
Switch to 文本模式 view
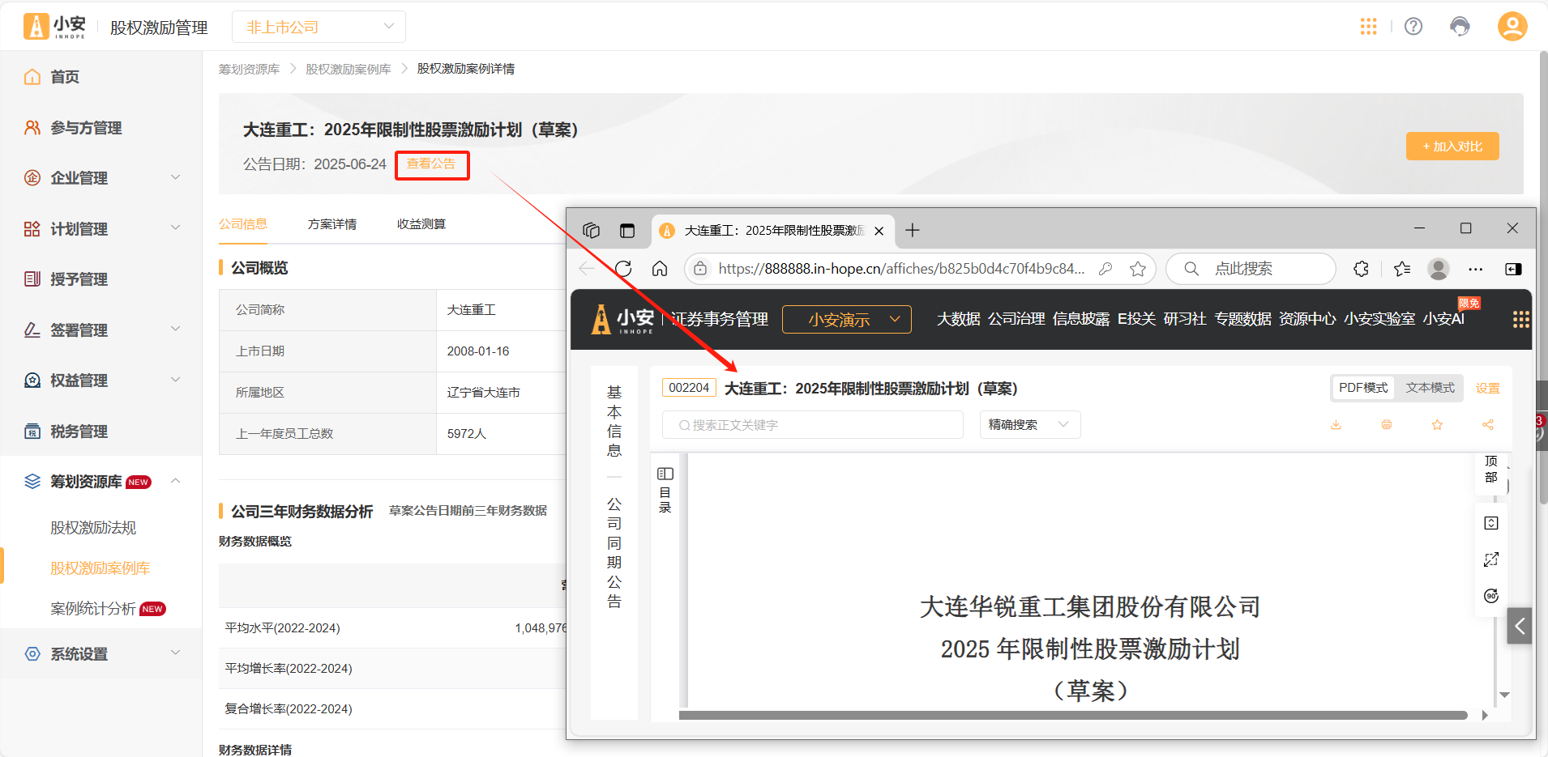click(1430, 388)
